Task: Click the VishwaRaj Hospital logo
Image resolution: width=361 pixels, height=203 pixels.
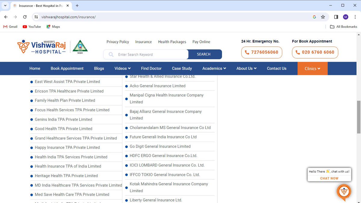Action: [x=42, y=47]
